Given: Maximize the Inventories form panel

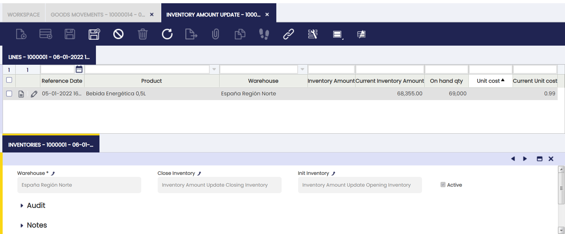Looking at the screenshot, I should [539, 159].
